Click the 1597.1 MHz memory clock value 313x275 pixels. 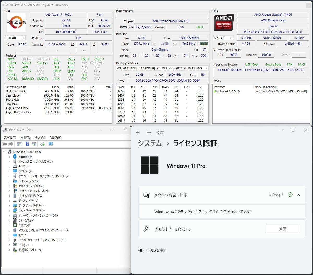click(141, 44)
